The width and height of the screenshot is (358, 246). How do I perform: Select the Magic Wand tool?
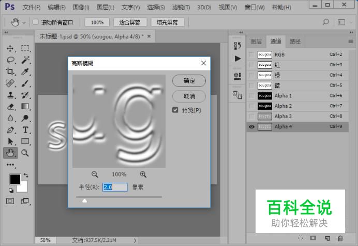(x=25, y=60)
